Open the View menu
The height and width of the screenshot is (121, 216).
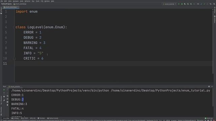(x=10, y=1)
